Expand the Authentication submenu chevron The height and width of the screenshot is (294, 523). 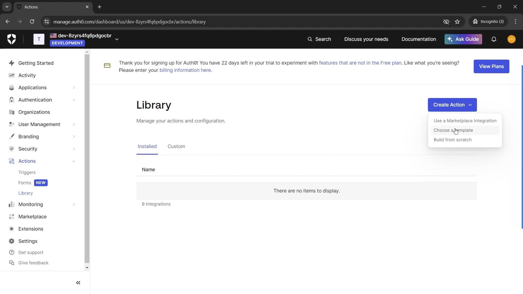click(x=74, y=100)
